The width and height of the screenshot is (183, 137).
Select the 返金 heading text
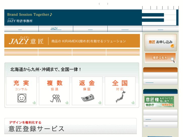click(87, 83)
